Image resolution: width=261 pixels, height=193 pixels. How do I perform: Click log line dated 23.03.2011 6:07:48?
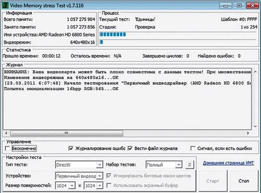pyautogui.click(x=127, y=83)
